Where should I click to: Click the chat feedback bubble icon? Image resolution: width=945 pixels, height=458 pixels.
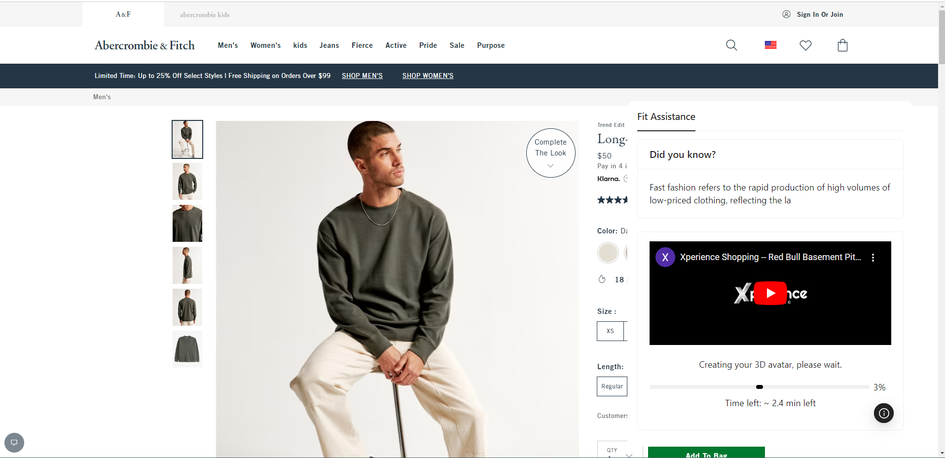[14, 442]
